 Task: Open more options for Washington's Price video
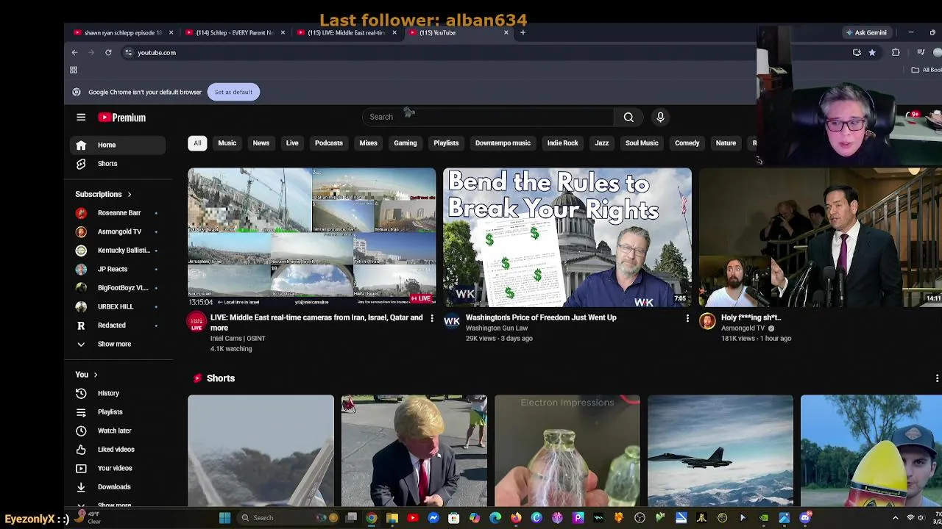(x=687, y=318)
